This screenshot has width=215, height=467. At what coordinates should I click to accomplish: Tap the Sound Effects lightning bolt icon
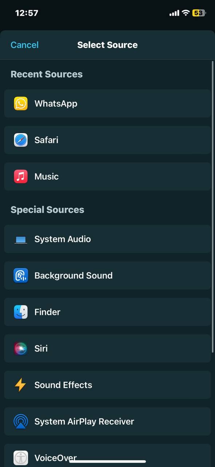tap(21, 385)
